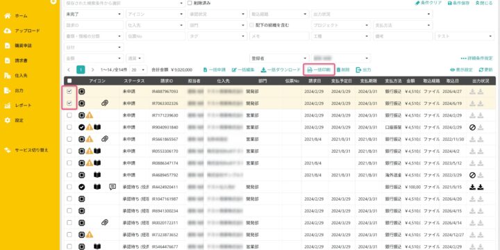Click the 表示設定 eye icon
The height and width of the screenshot is (250, 500).
click(x=452, y=70)
